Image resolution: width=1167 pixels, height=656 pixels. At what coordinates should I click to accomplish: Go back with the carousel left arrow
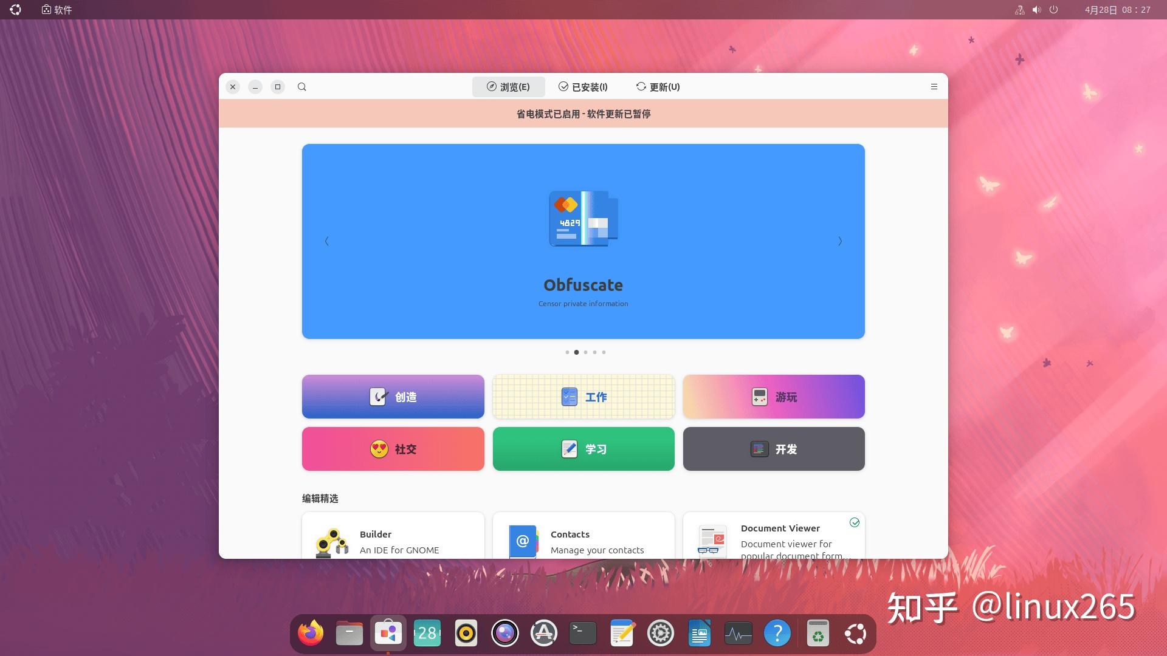click(x=326, y=241)
